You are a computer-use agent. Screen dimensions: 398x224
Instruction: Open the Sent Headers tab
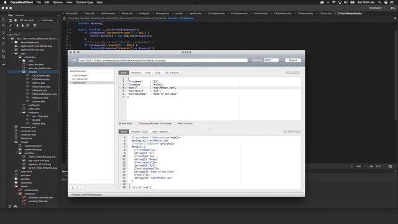(160, 131)
